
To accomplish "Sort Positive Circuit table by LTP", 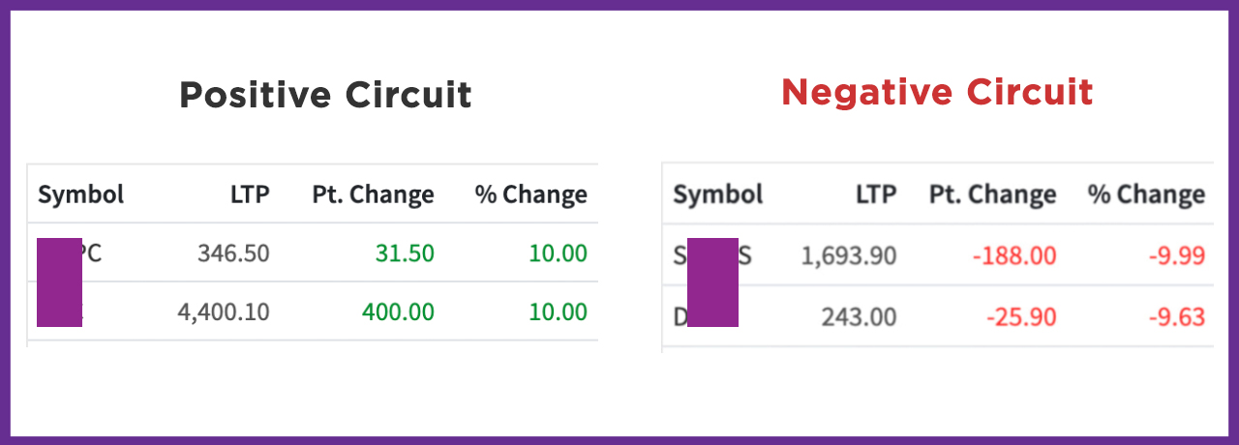I will 249,194.
